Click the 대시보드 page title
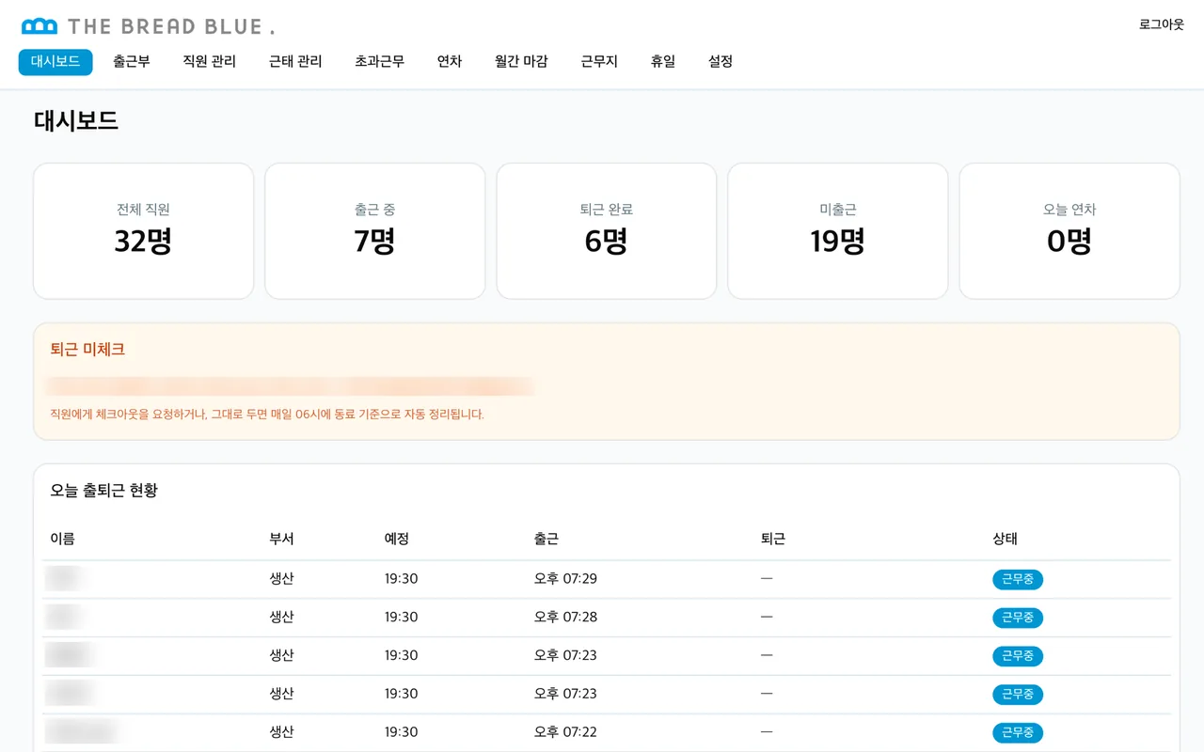Screen dimensions: 1204x752 point(76,120)
